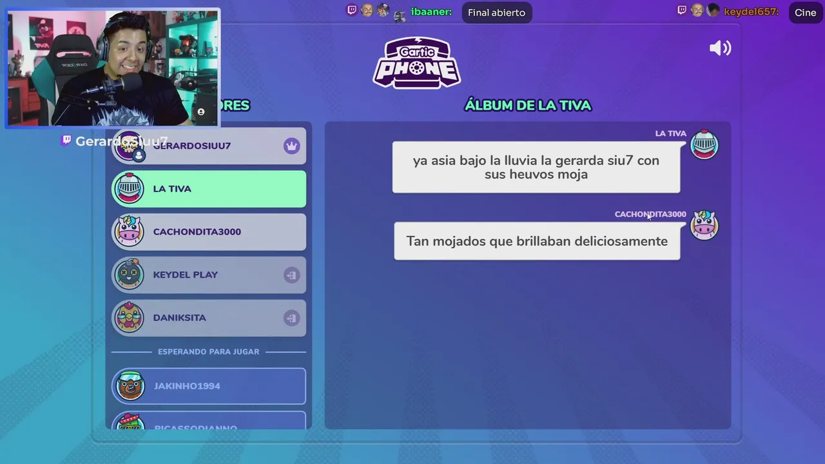This screenshot has height=464, width=825.
Task: Click GERARDOSIUU7 skull avatar
Action: (x=129, y=147)
